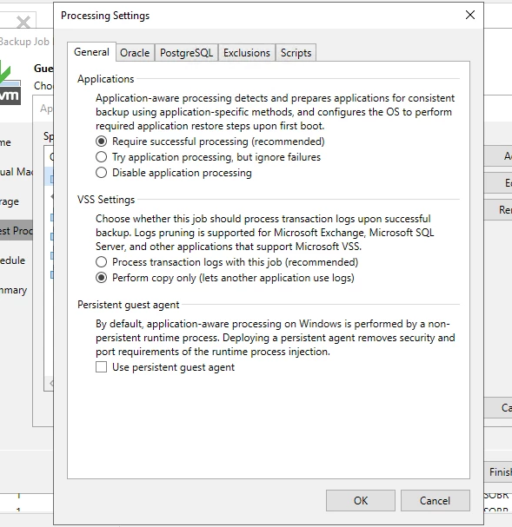
Task: Select Virtual Machines step in wizard sidebar
Action: click(17, 172)
